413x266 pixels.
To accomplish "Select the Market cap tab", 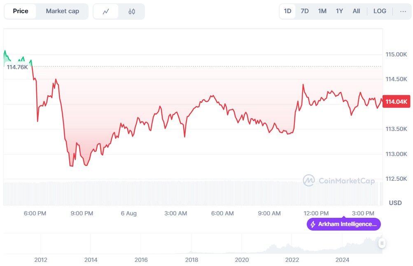I will tap(62, 11).
